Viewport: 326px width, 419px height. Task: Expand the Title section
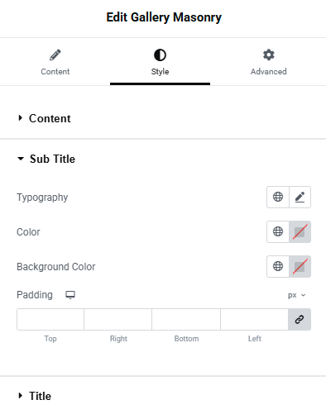coord(35,396)
